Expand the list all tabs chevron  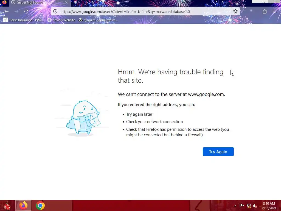239,2
